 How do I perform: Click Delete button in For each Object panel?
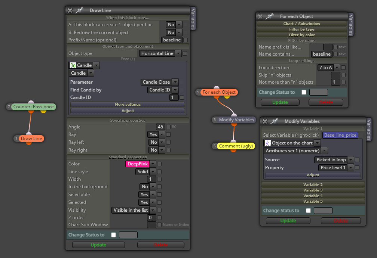[326, 102]
